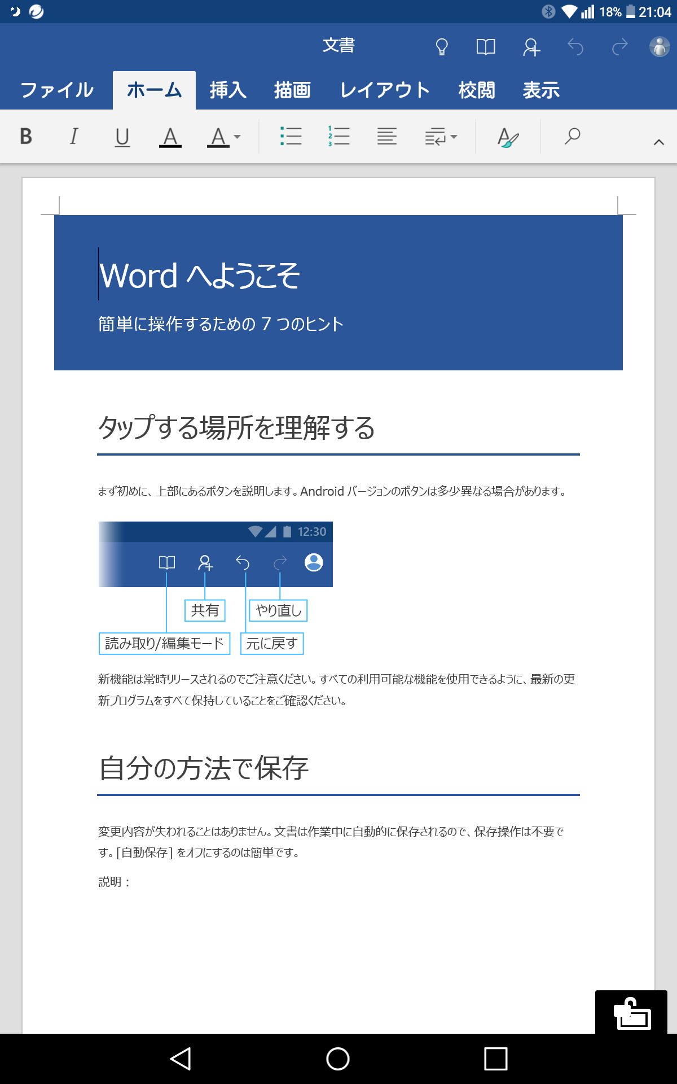Tap the paragraph starting with 新機能は常時リリース
Image resolution: width=677 pixels, height=1084 pixels.
[x=337, y=690]
